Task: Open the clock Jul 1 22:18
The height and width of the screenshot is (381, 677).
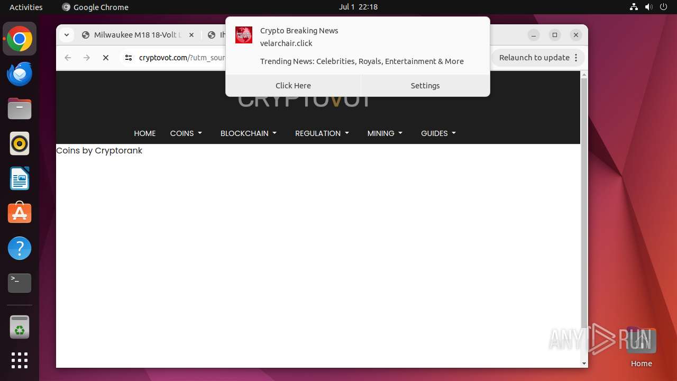Action: tap(358, 7)
